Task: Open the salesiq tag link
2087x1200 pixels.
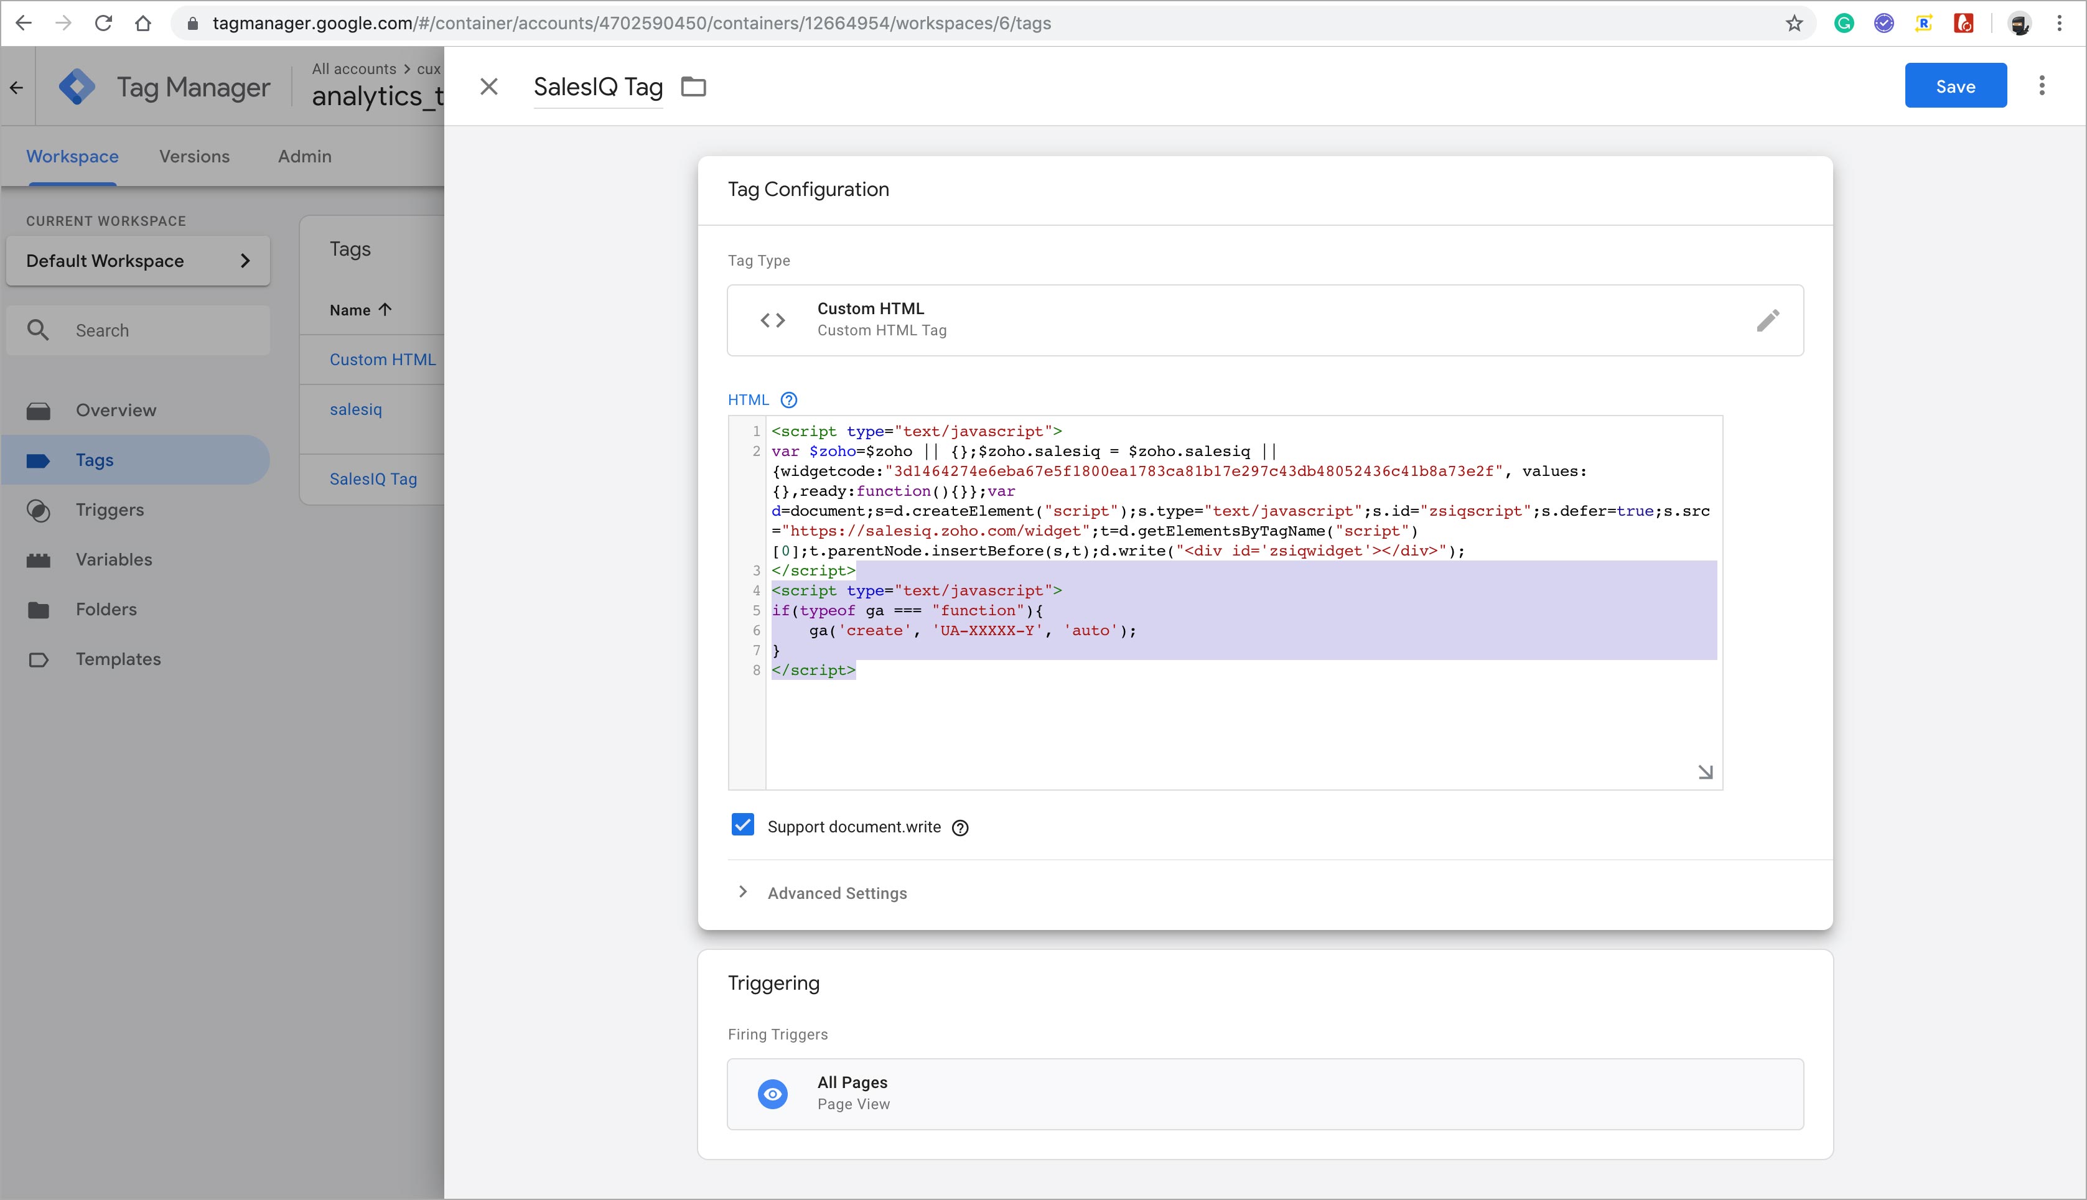Action: [356, 409]
